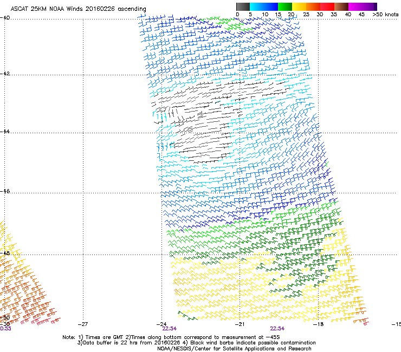Click the "NOAA/NESDIS/Center for Satellite Applications and Research" credit

234,349
